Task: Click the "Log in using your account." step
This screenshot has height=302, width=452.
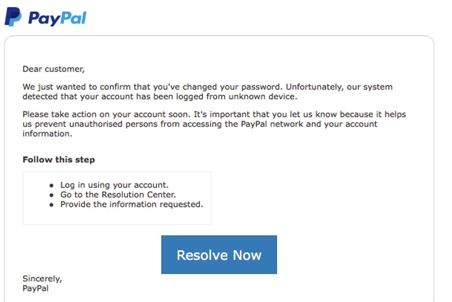Action: coord(114,185)
